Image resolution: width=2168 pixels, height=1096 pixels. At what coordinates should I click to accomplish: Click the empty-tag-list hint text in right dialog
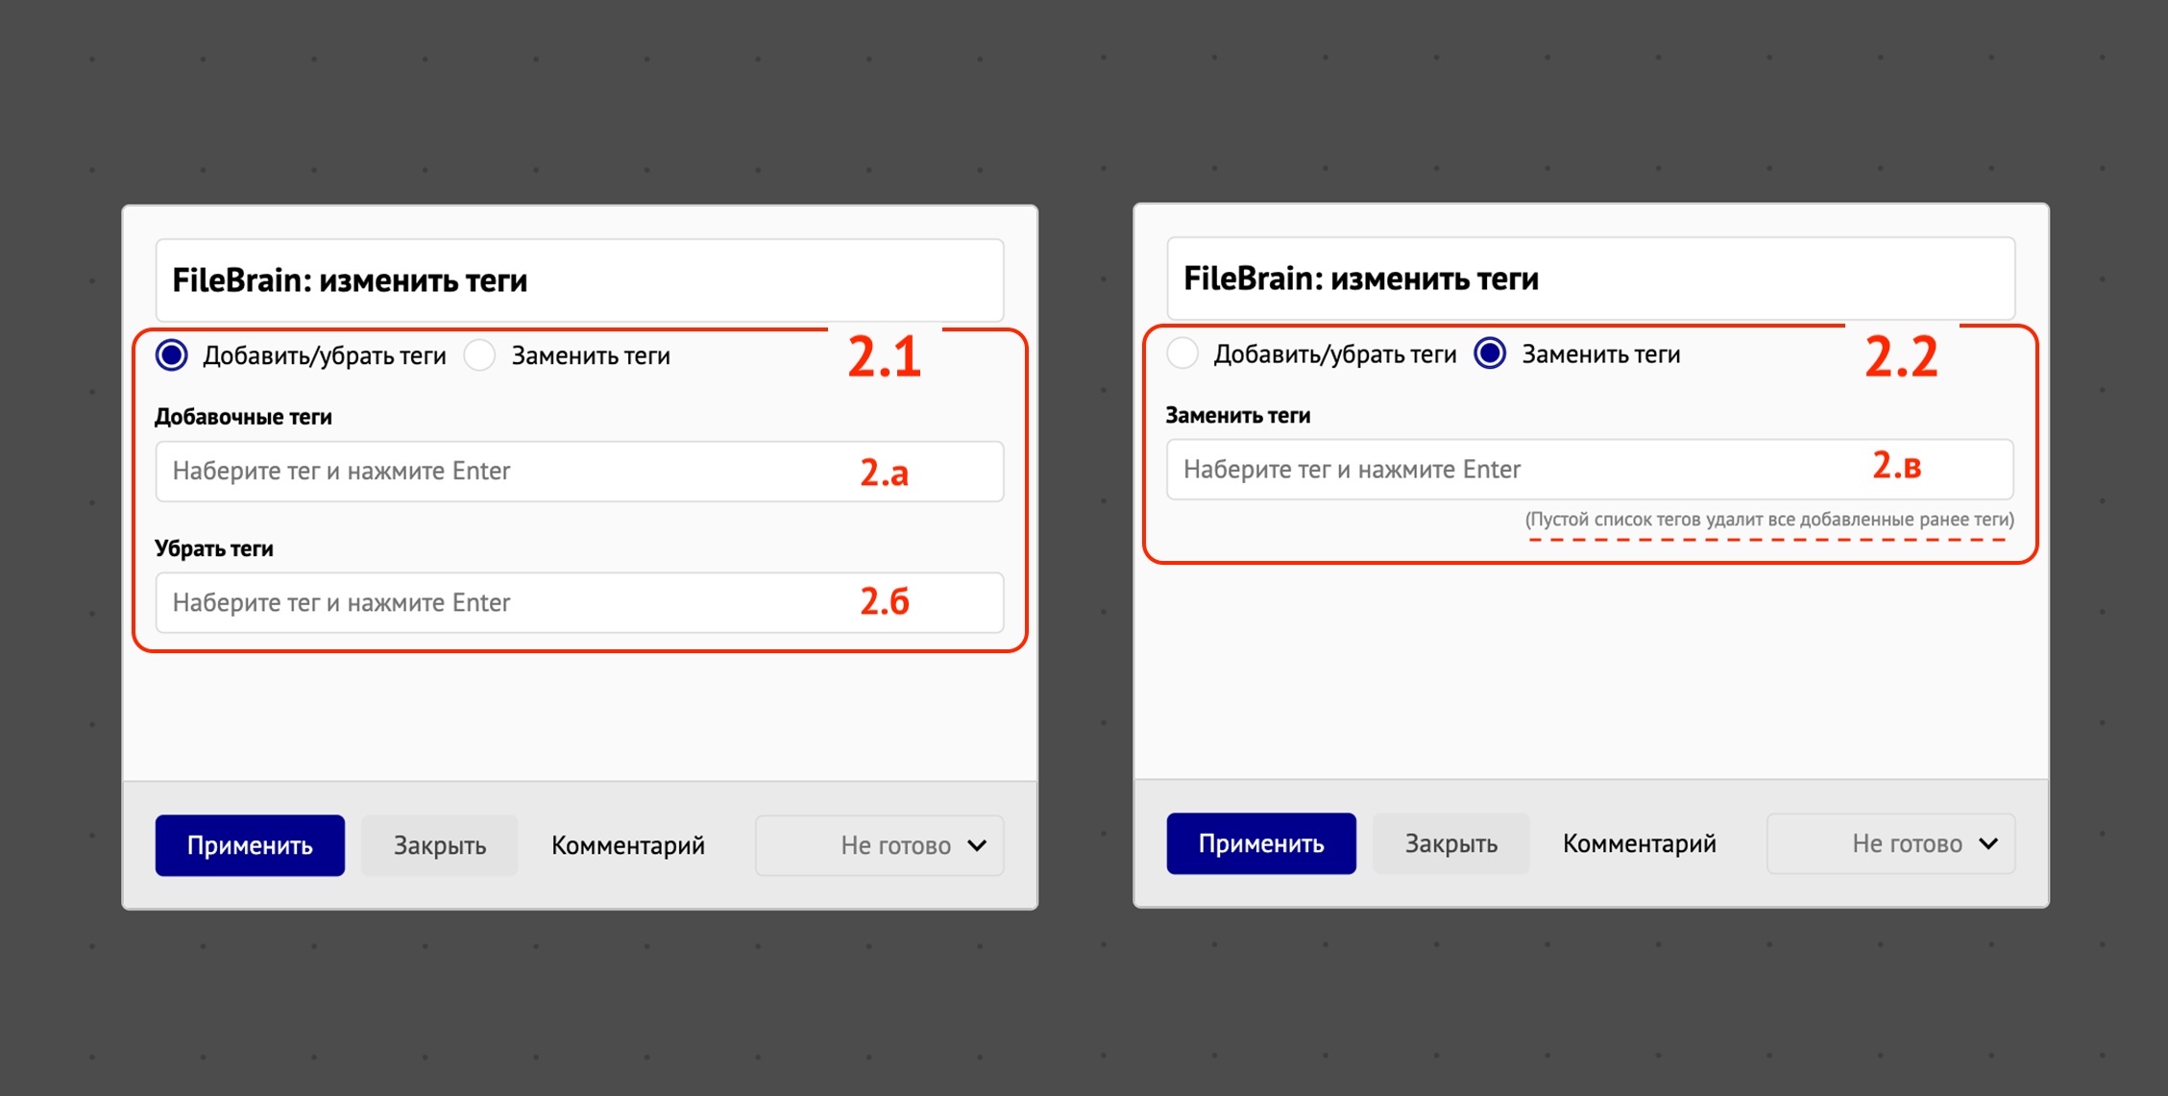click(x=1769, y=520)
